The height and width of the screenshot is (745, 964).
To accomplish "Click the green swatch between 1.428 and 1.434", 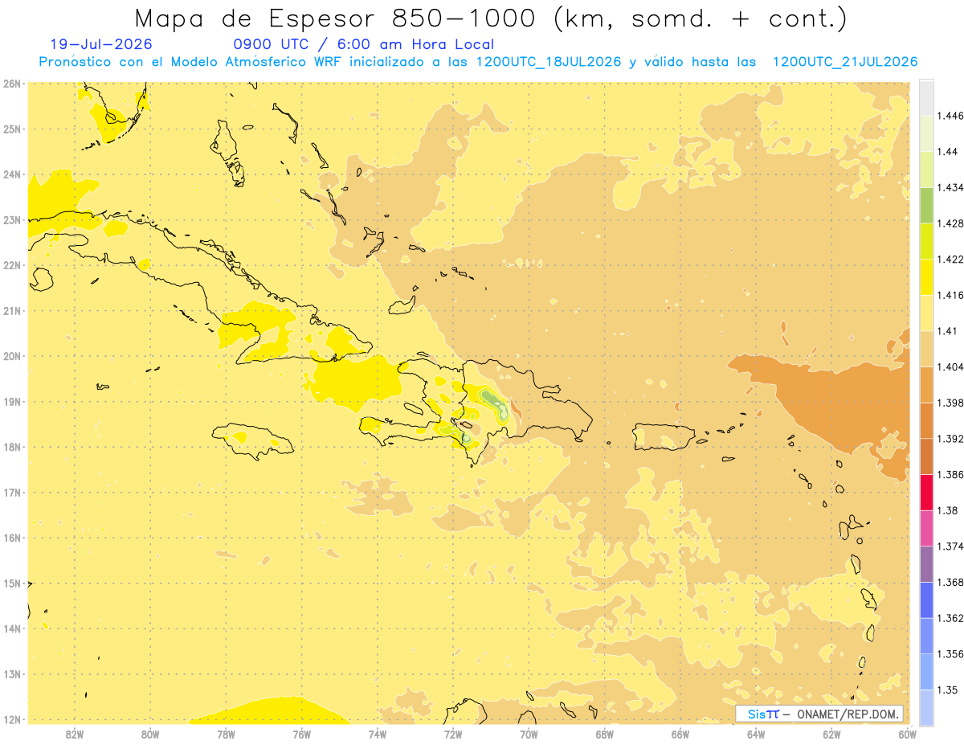I will (x=926, y=205).
